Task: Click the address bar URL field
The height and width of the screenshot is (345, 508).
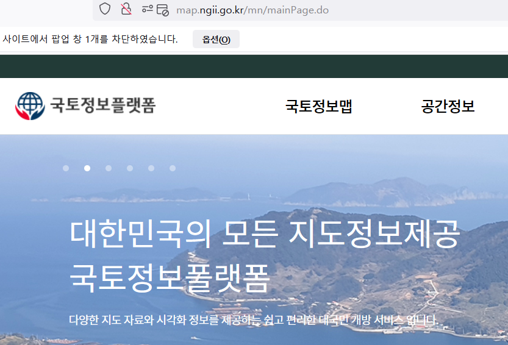Action: pos(252,10)
